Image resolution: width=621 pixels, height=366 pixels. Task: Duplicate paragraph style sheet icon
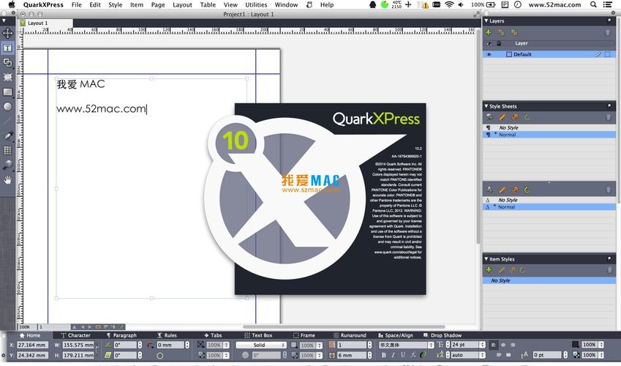515,117
